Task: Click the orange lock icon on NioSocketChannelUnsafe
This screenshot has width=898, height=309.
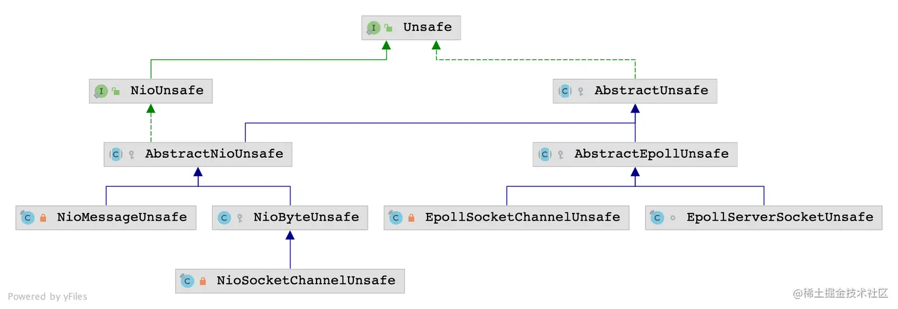Action: tap(203, 281)
